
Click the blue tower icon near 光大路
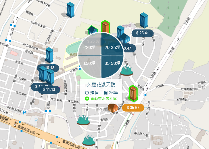coord(49,55)
